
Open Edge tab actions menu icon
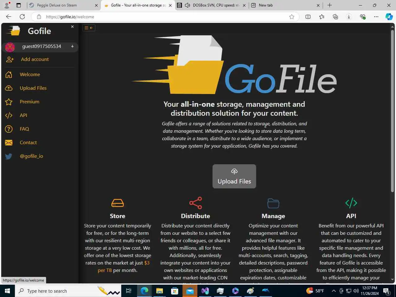(19, 5)
